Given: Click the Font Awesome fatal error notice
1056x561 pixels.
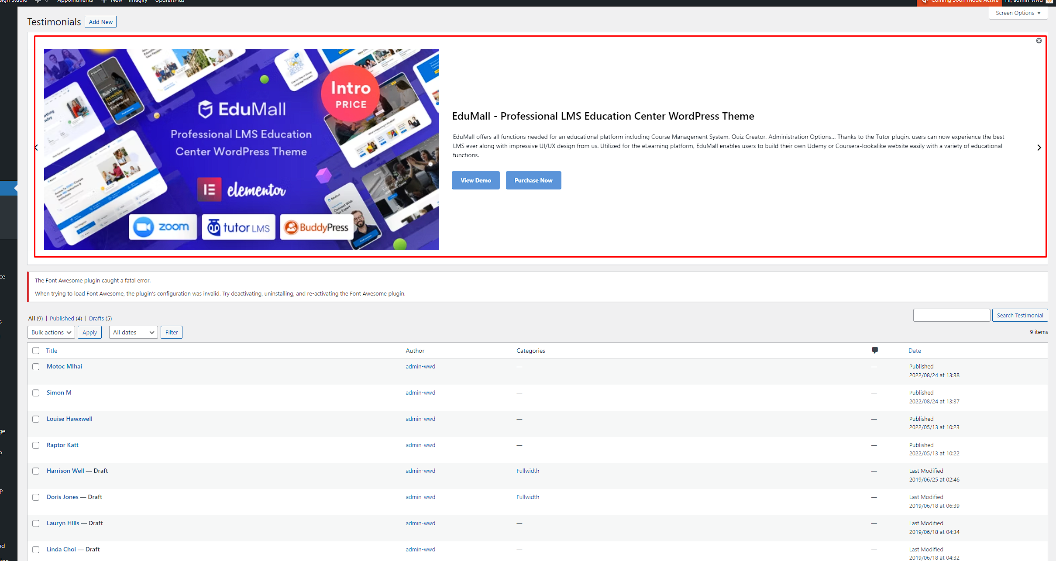Looking at the screenshot, I should coord(537,287).
